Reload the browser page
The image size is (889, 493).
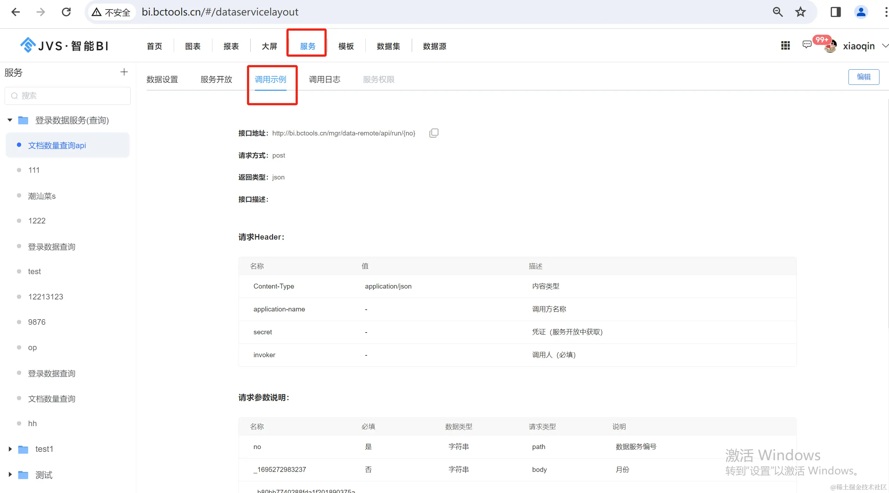66,12
